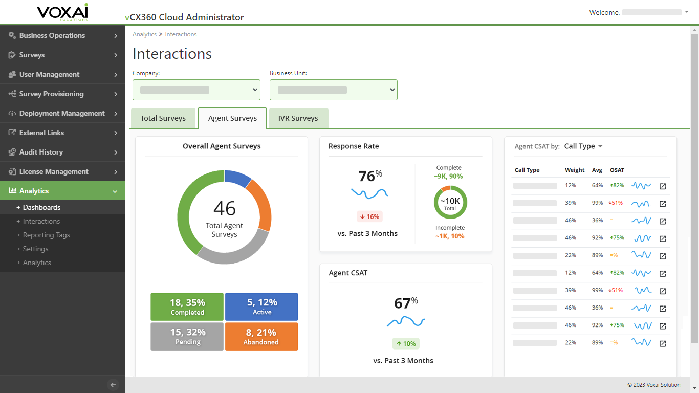Open external link icon in first Call Type row
Viewport: 699px width, 393px height.
[663, 186]
